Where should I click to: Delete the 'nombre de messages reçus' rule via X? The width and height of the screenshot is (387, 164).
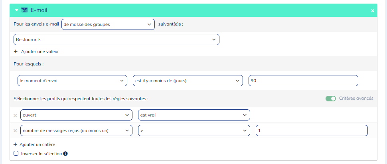tap(16, 130)
